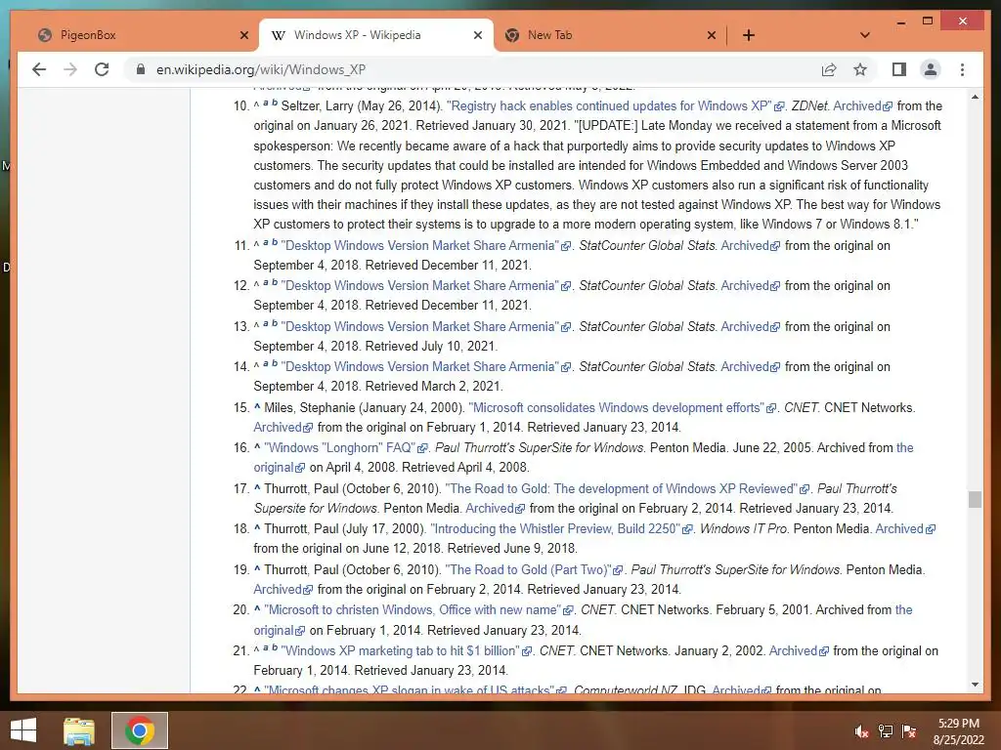Open "The Road to Gold (Part Two)" link

pos(533,569)
